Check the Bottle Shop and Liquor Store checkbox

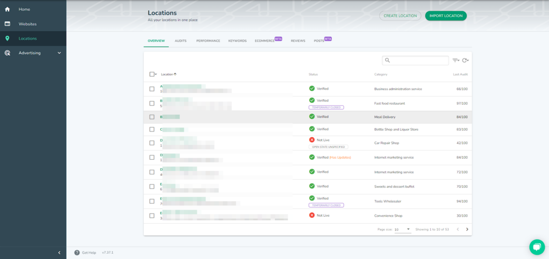[x=152, y=129]
